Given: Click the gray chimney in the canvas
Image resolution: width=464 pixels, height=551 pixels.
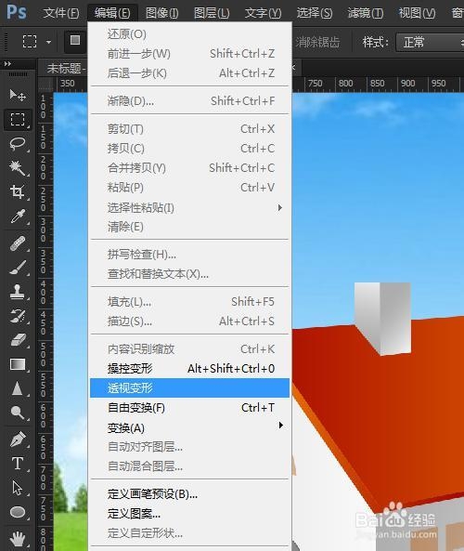Looking at the screenshot, I should [382, 319].
